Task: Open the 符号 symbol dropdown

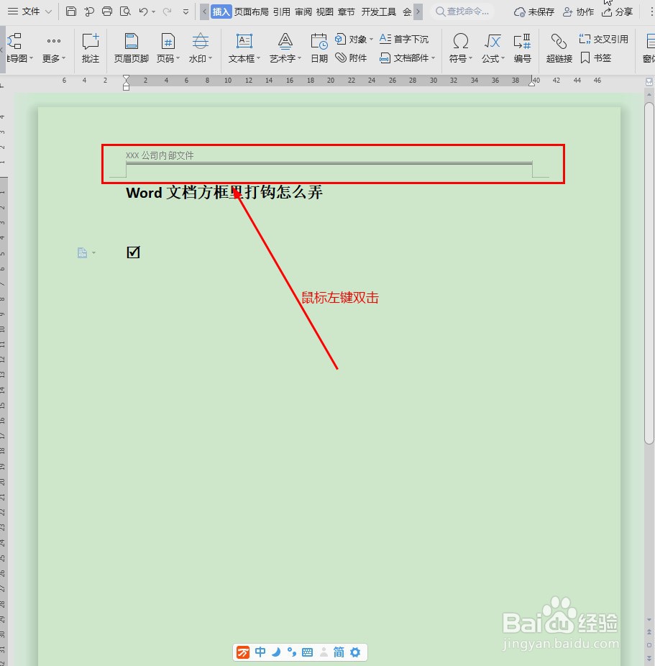Action: [461, 48]
